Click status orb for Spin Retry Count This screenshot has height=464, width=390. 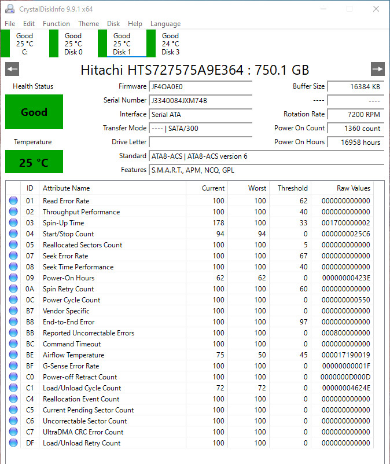pos(13,288)
